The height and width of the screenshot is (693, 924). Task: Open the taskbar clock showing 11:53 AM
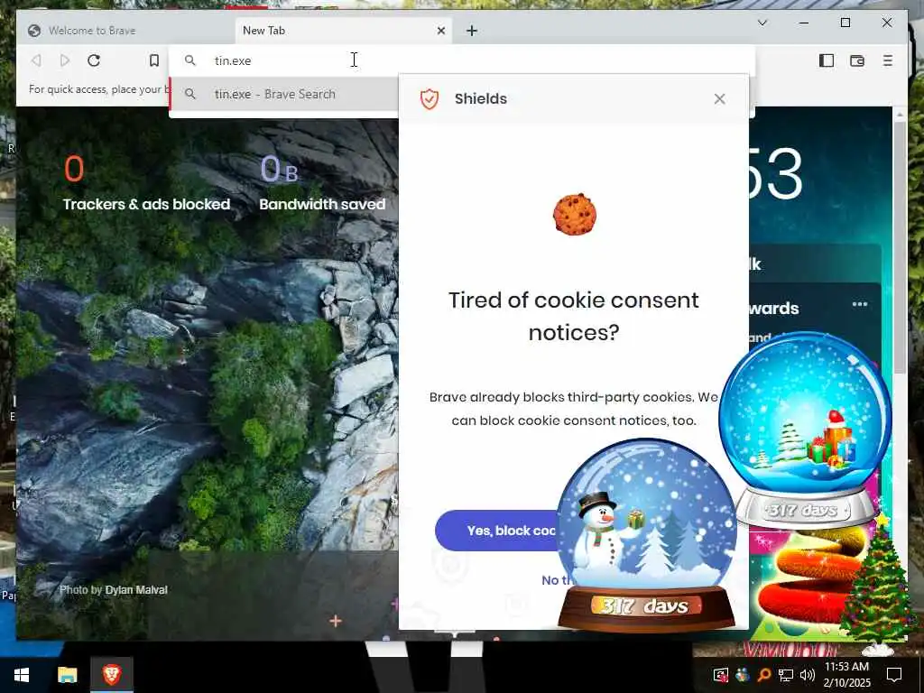click(x=846, y=675)
